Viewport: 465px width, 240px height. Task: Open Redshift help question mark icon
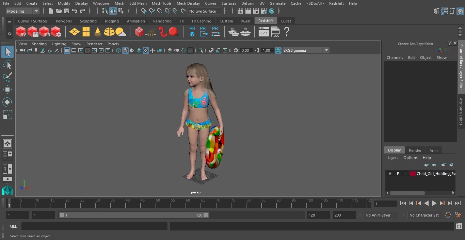pos(287,32)
